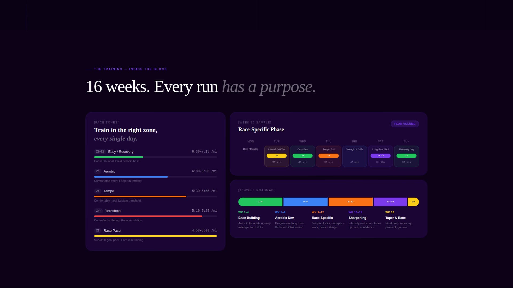The height and width of the screenshot is (288, 513).
Task: Click the green 1–4 roadmap segment
Action: pos(260,202)
